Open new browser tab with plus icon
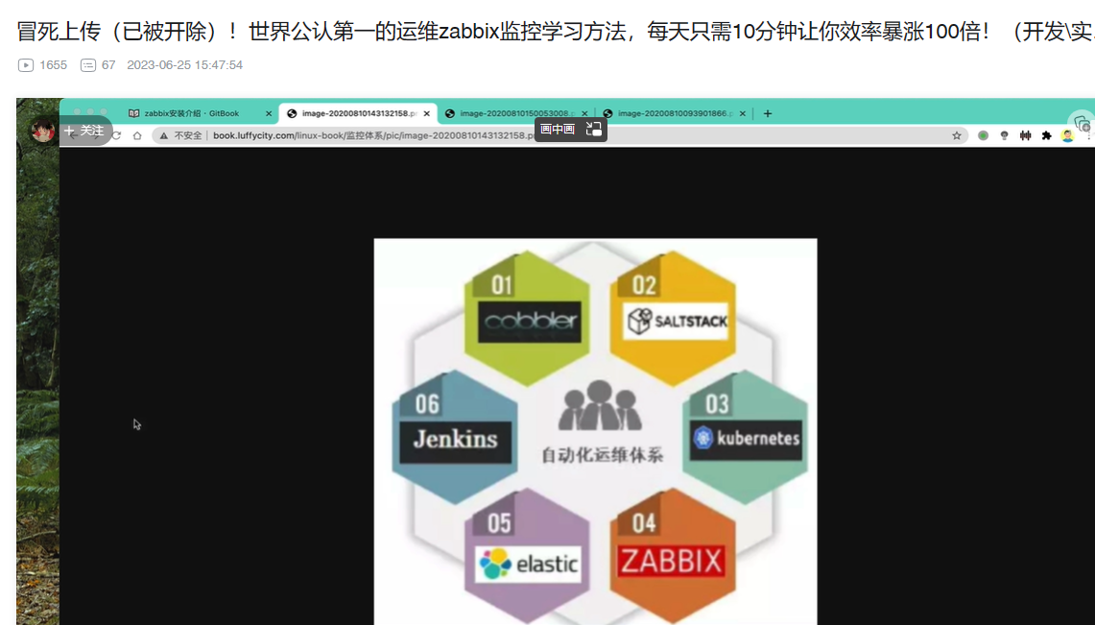 coord(768,113)
